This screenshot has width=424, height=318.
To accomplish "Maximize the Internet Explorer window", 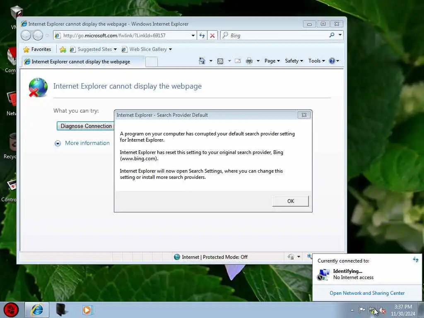I will [x=323, y=24].
